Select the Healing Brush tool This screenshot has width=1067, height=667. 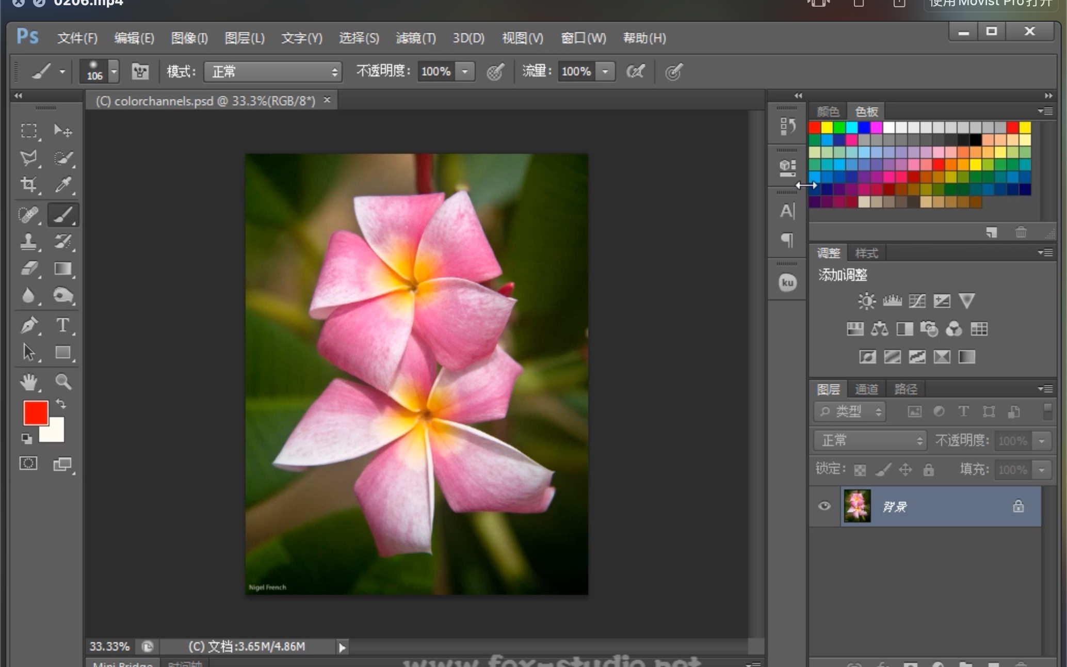coord(28,214)
